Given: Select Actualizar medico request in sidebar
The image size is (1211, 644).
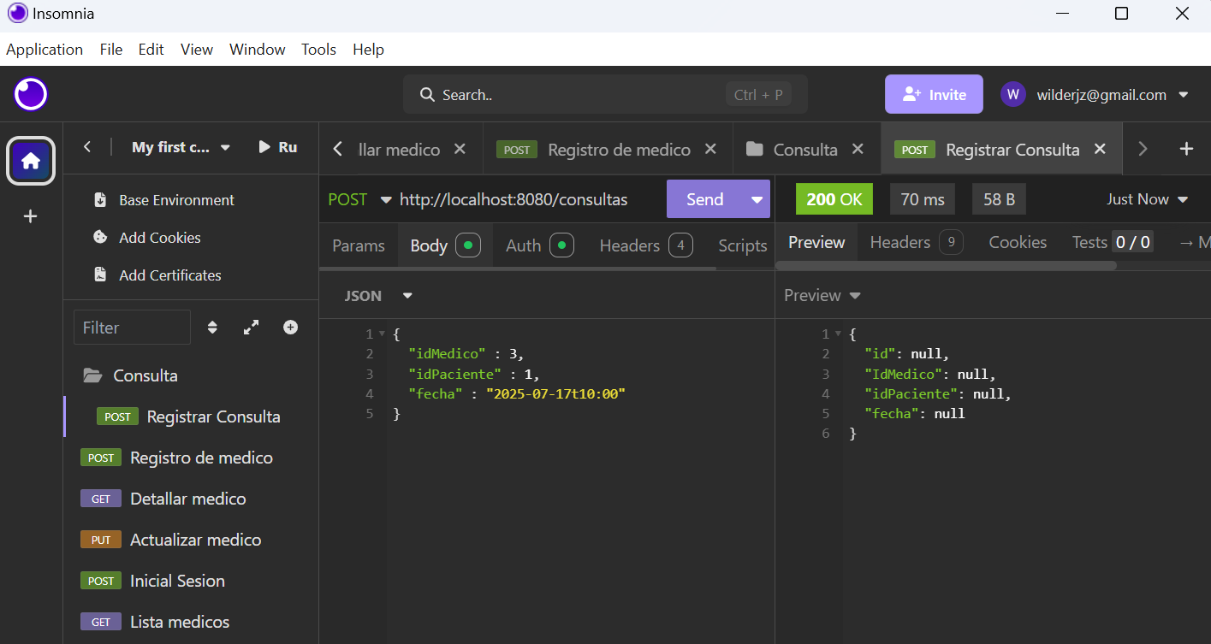Looking at the screenshot, I should 191,540.
